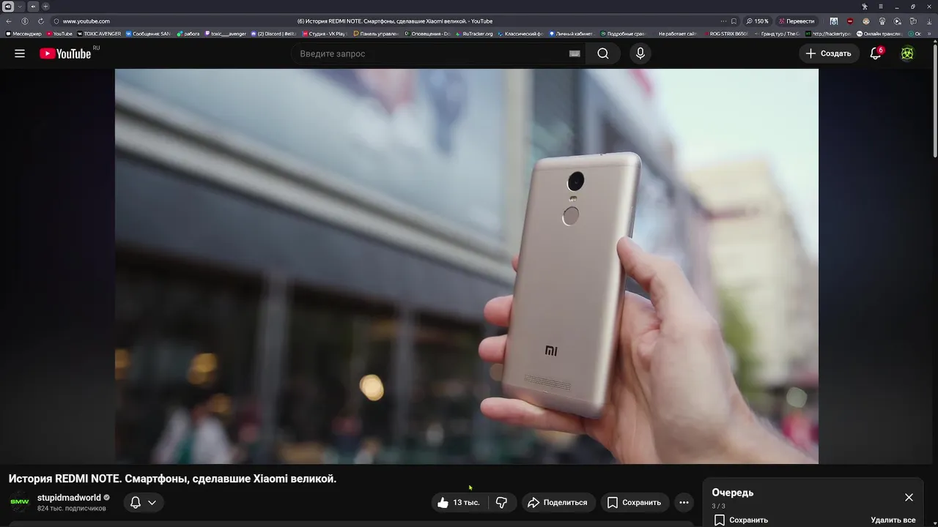Viewport: 938px width, 527px height.
Task: Start voice search with microphone
Action: click(x=640, y=53)
